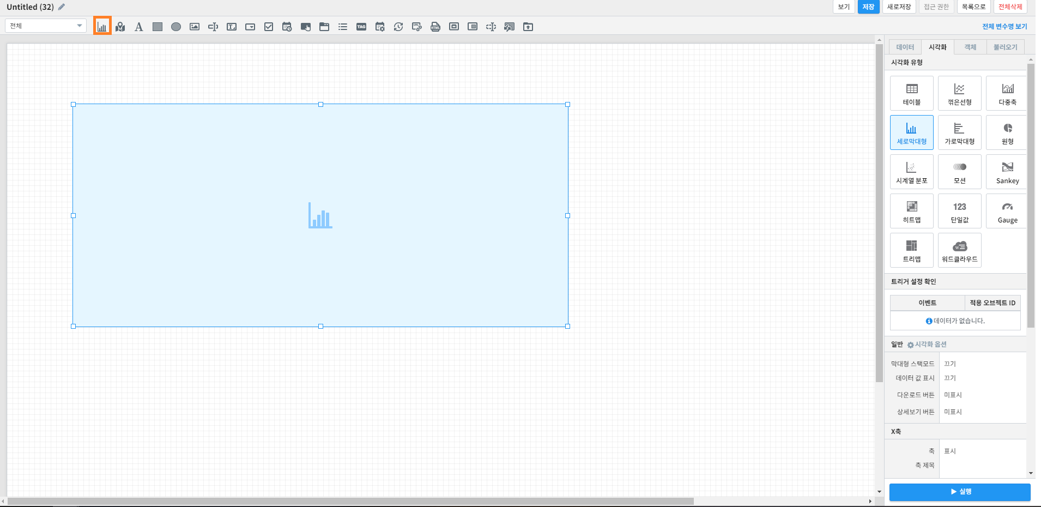Click the 적용 오브젝트 ID column header
The image size is (1041, 507).
coord(992,303)
